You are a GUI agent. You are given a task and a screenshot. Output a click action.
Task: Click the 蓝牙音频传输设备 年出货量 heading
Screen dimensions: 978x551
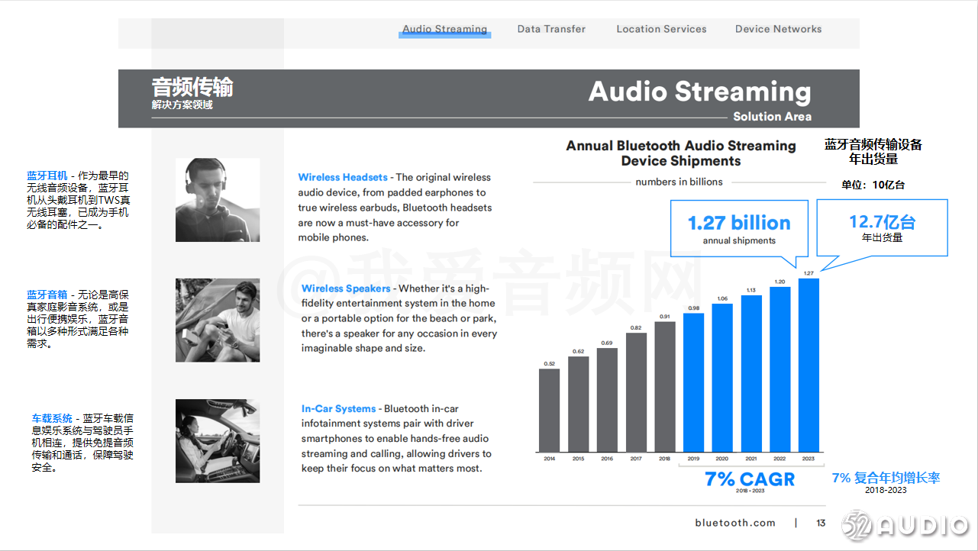pyautogui.click(x=873, y=152)
